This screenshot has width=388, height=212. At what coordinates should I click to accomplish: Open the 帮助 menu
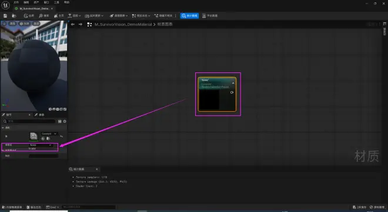(x=66, y=2)
